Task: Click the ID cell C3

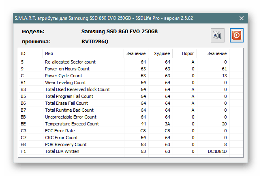Action: point(24,131)
